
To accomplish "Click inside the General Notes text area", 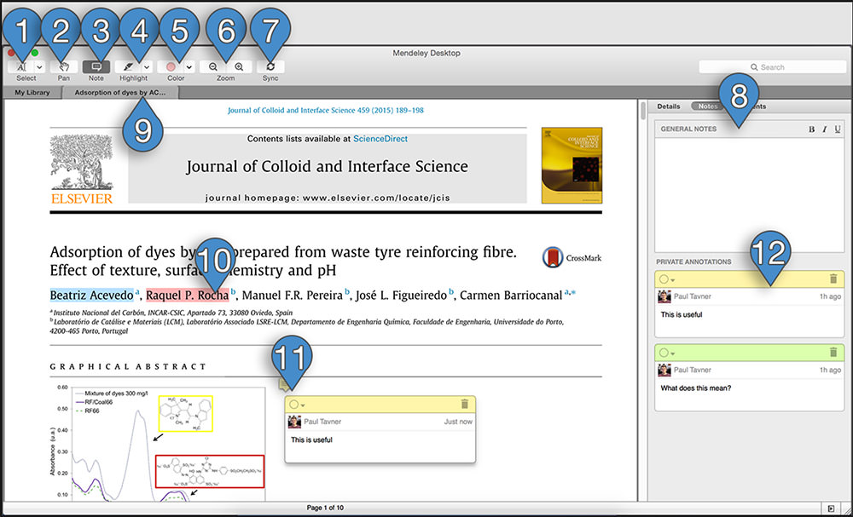I will point(749,194).
